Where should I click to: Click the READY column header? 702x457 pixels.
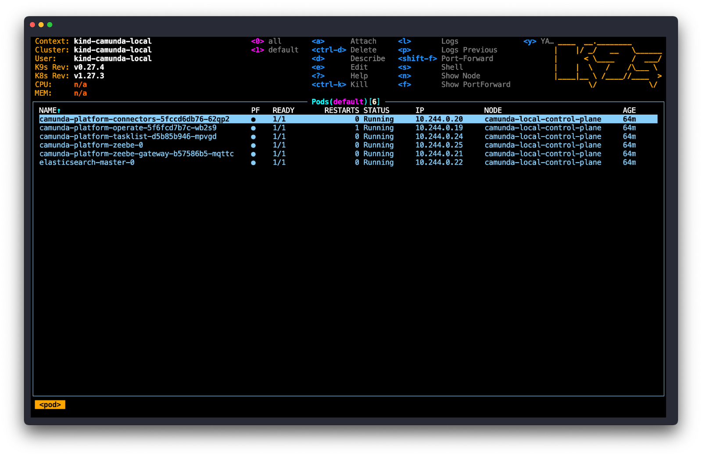[x=283, y=110]
